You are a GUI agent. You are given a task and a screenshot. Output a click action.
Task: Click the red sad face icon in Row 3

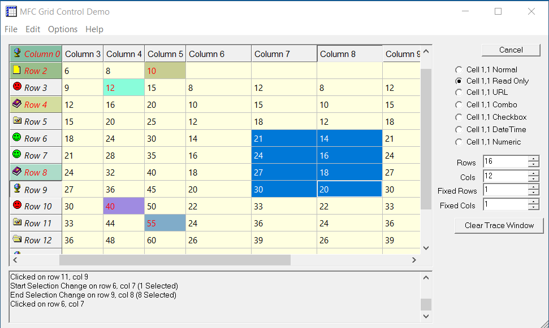pos(17,86)
